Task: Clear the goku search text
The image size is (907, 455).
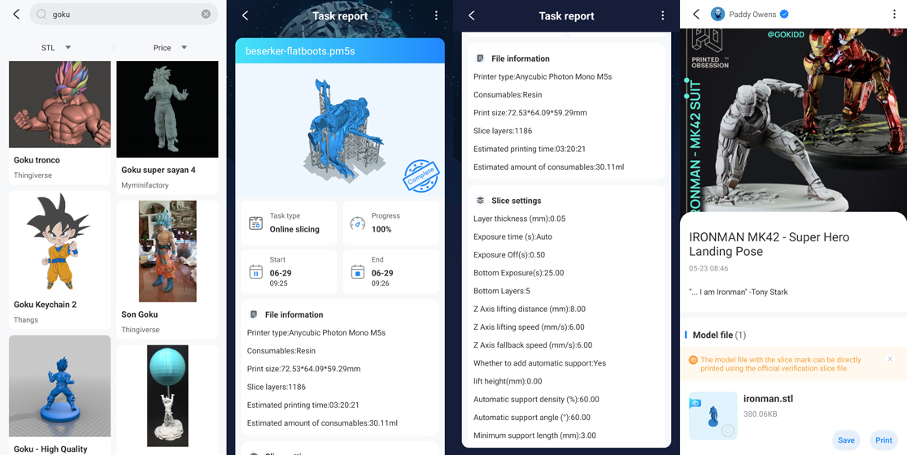Action: point(206,15)
